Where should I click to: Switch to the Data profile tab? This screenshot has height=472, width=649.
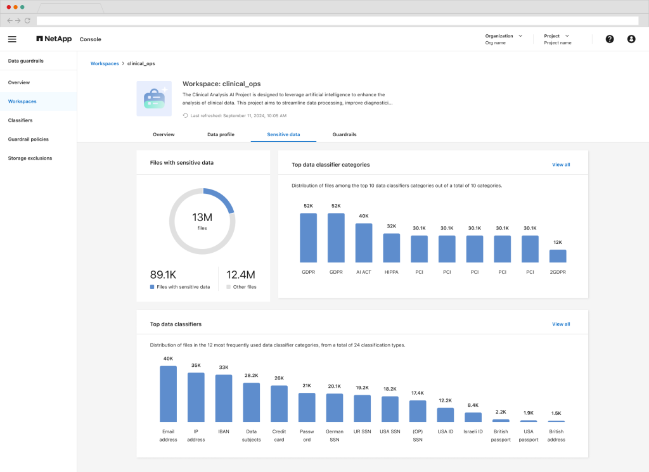[x=221, y=135]
